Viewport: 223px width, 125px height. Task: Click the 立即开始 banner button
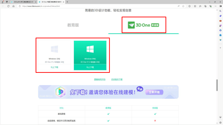click(x=154, y=92)
